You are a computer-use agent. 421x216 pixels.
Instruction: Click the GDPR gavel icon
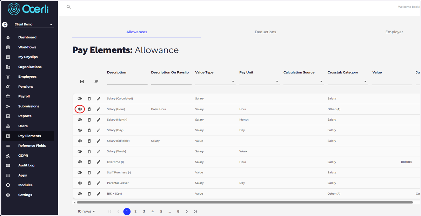pyautogui.click(x=8, y=156)
